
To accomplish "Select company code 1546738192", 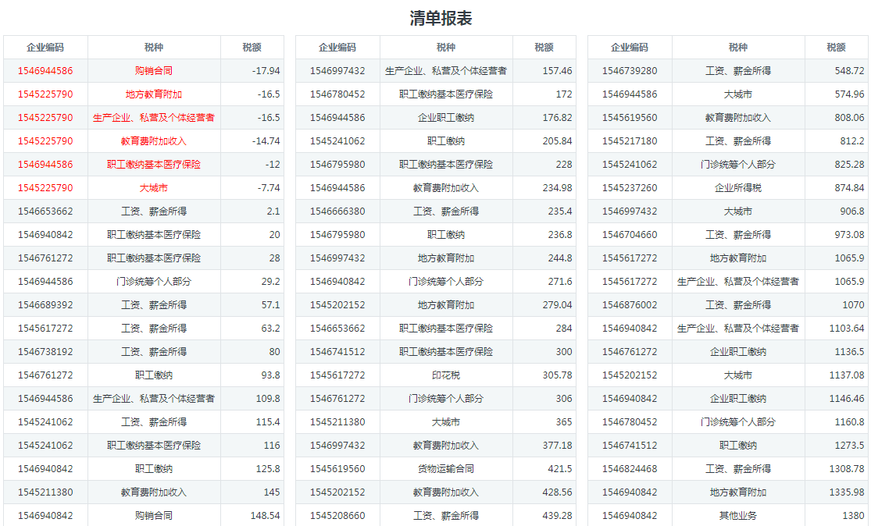I will pos(45,352).
